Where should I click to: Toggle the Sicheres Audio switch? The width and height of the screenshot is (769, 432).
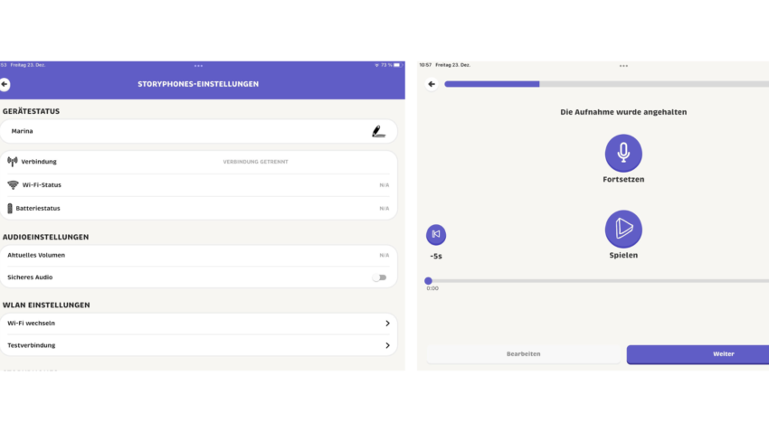tap(379, 277)
